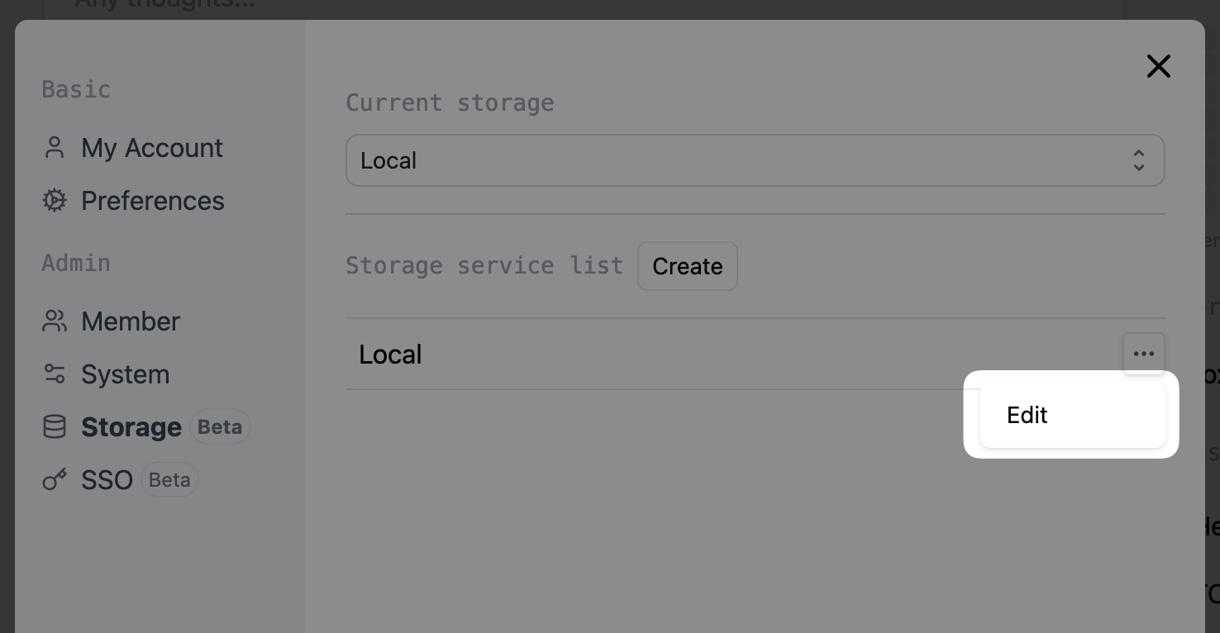Click the Preferences gear icon

pyautogui.click(x=55, y=201)
